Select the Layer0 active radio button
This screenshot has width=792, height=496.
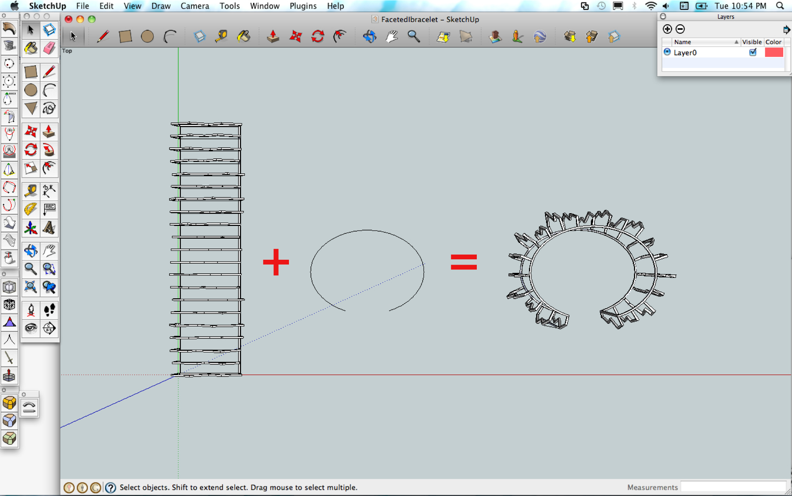pyautogui.click(x=667, y=52)
